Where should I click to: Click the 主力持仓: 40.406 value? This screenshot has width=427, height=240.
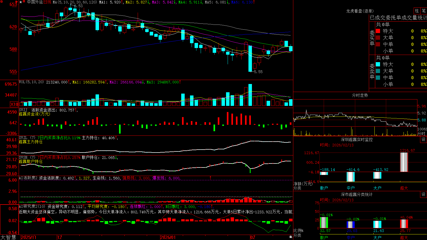coord(100,138)
